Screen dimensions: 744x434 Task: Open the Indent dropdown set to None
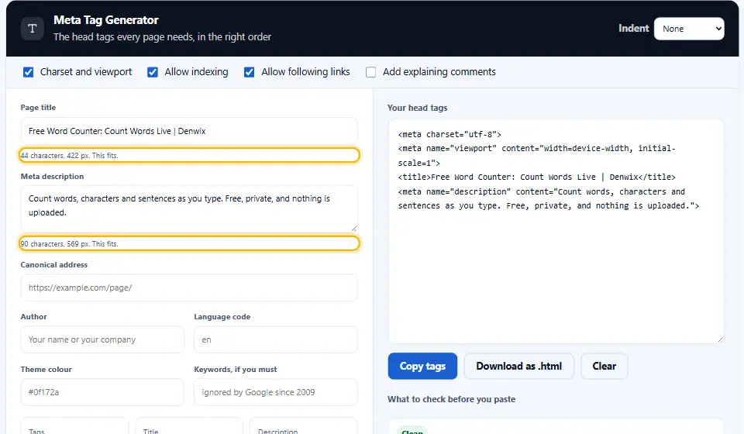[689, 29]
